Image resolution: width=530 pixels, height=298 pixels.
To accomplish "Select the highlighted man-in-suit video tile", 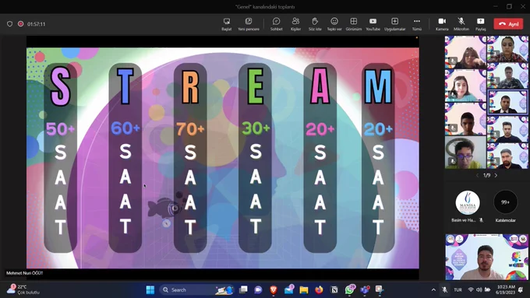I will click(x=507, y=102).
